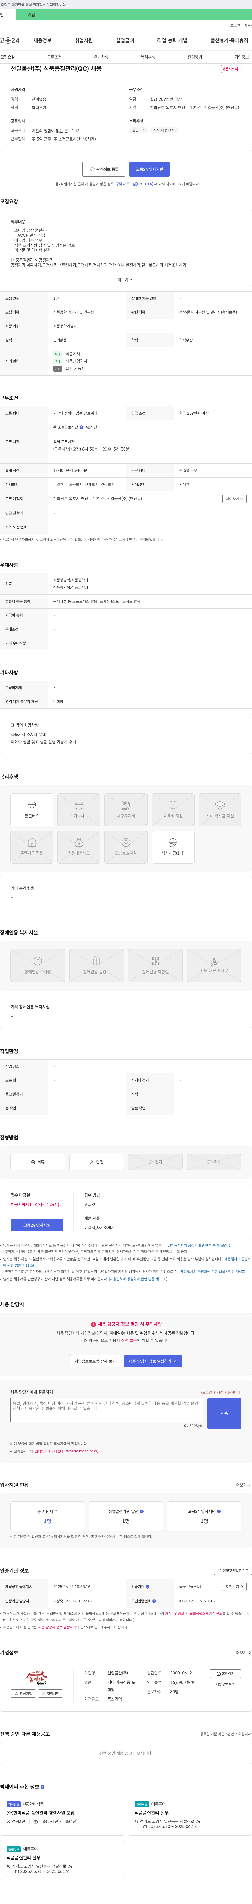Click the 장애인용 승강기 icon
The width and height of the screenshot is (252, 1904).
tap(97, 965)
